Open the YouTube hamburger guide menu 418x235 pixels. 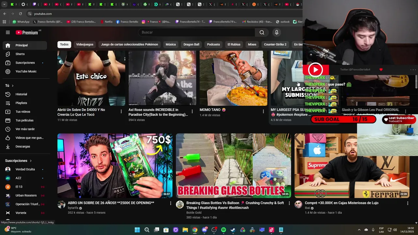point(8,32)
